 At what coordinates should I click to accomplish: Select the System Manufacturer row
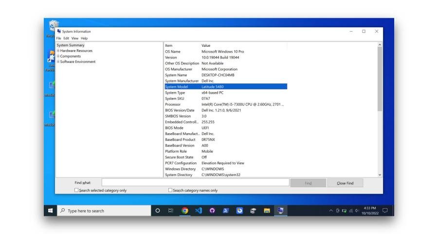pyautogui.click(x=226, y=81)
